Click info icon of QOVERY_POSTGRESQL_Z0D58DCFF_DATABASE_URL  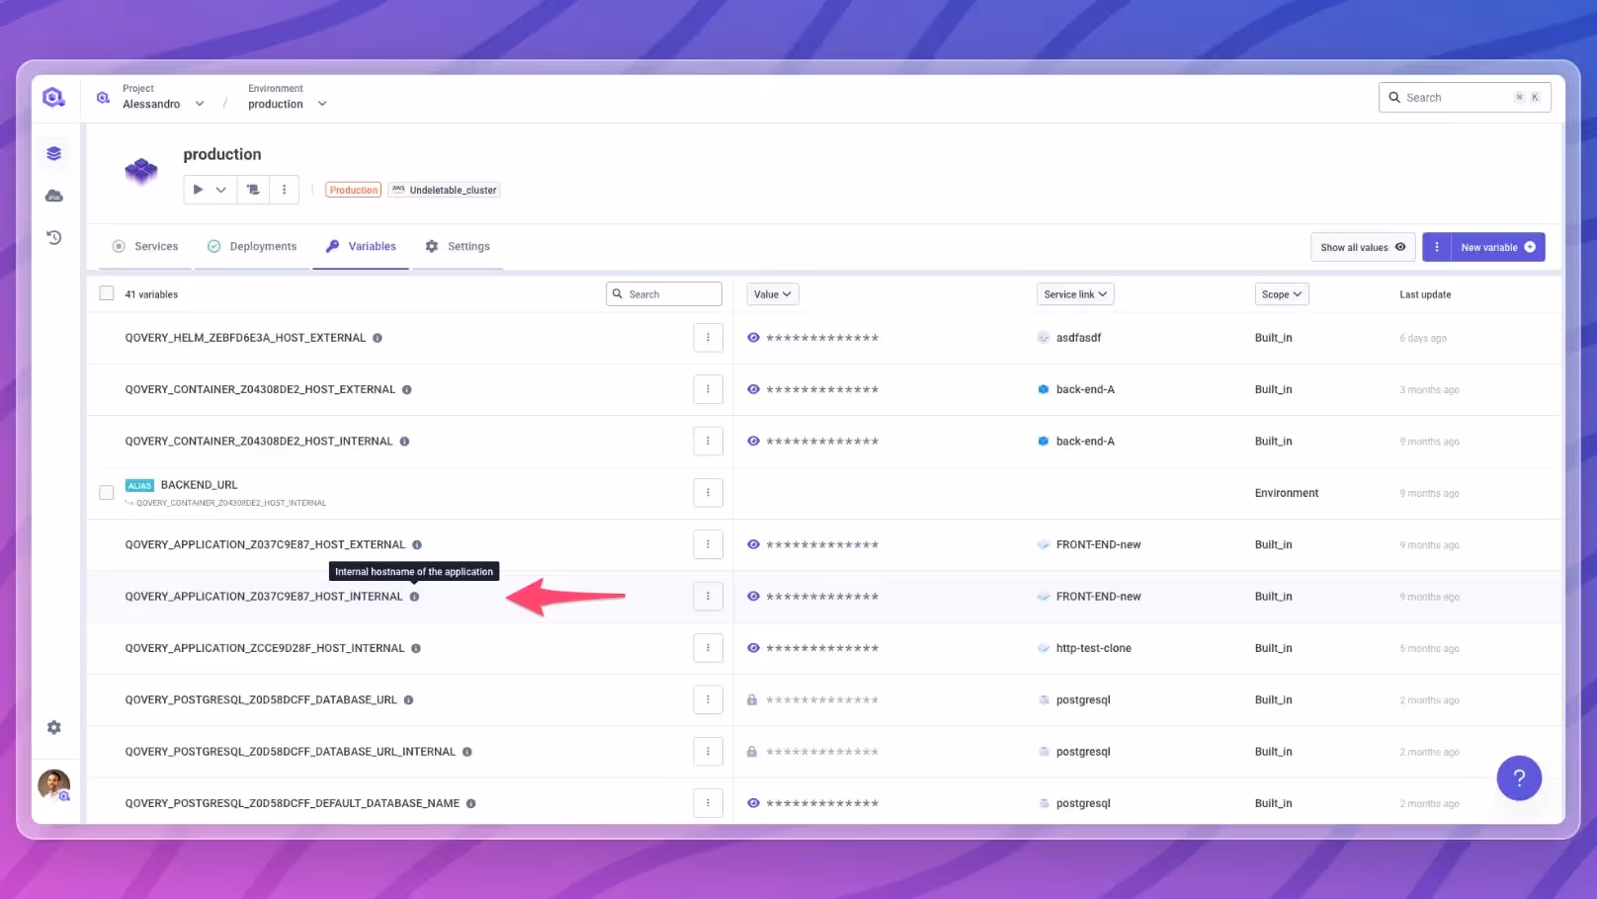tap(408, 699)
